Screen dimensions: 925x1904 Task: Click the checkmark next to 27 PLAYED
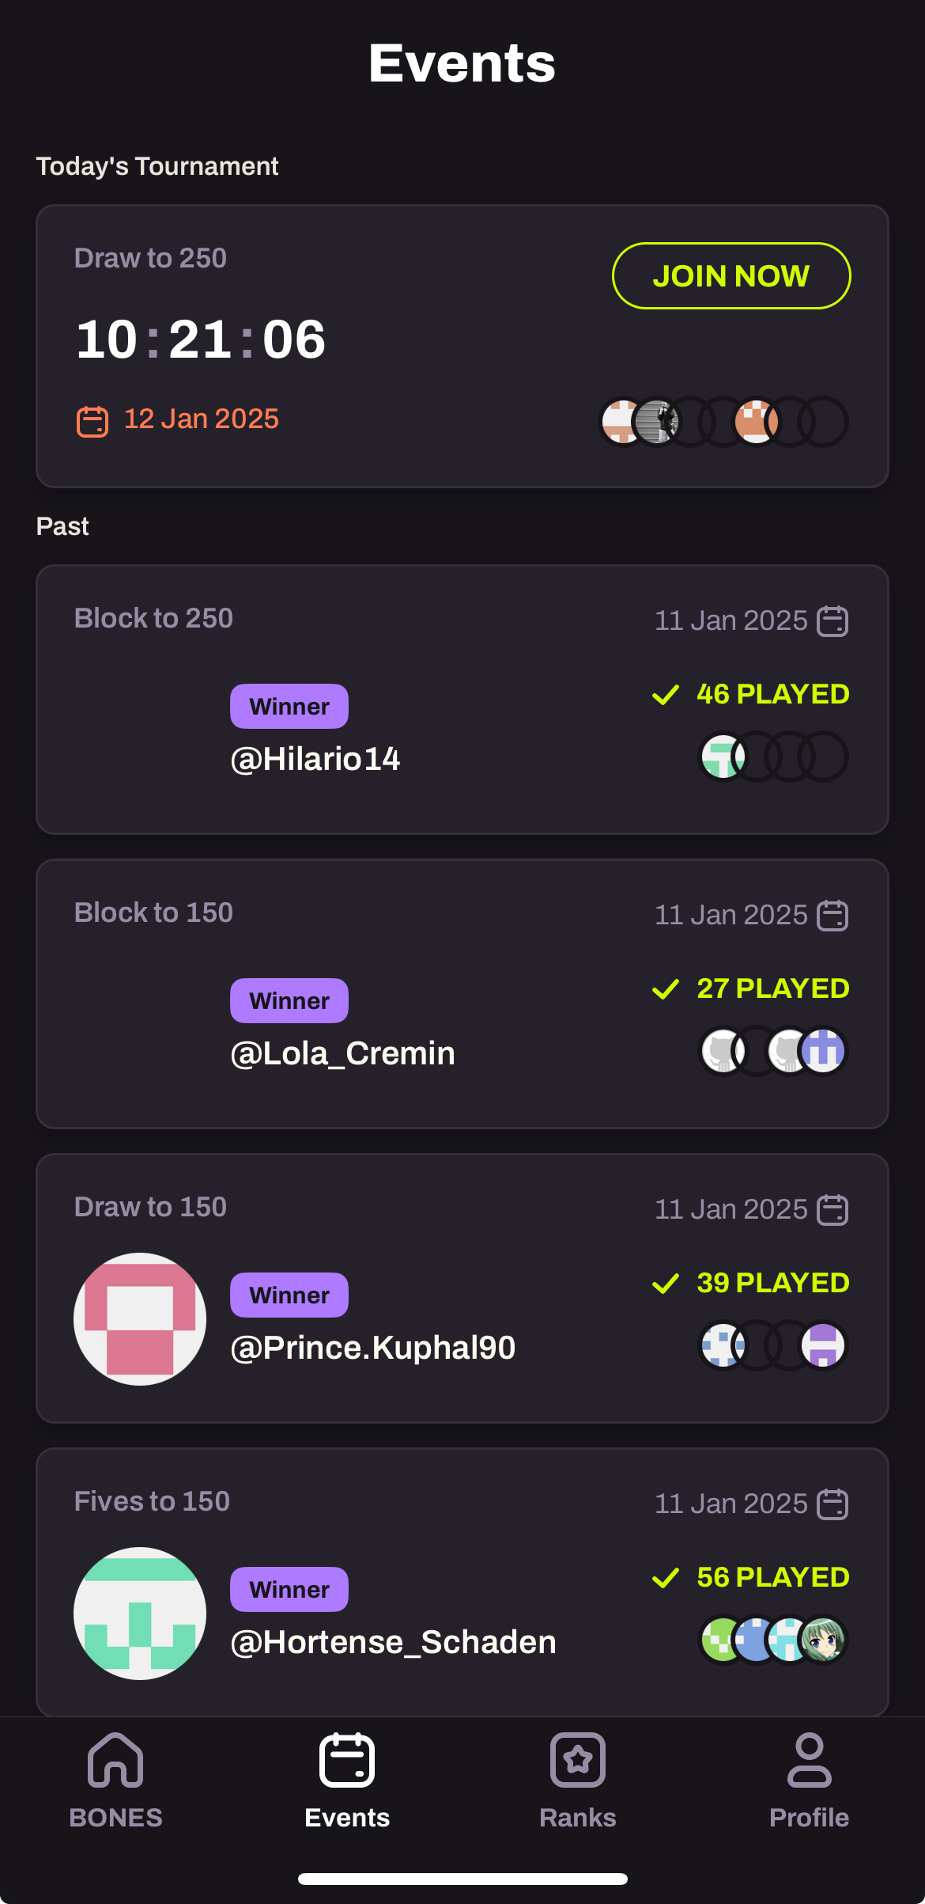tap(666, 989)
